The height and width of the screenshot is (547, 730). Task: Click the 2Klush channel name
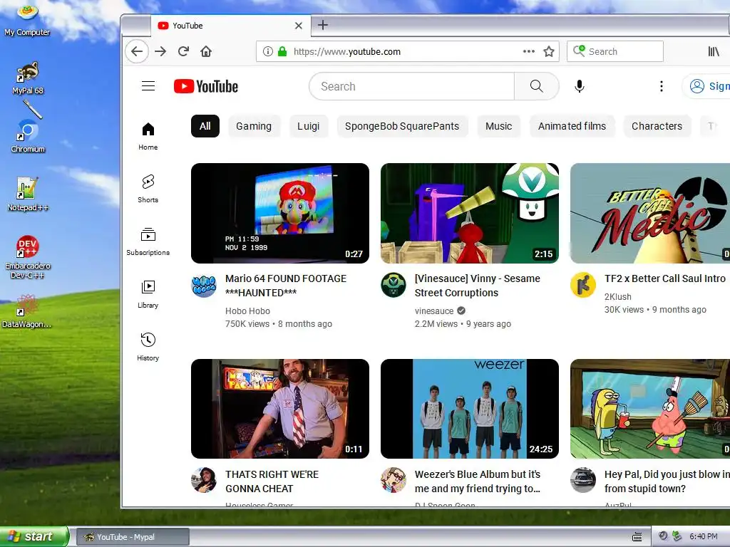pos(618,297)
